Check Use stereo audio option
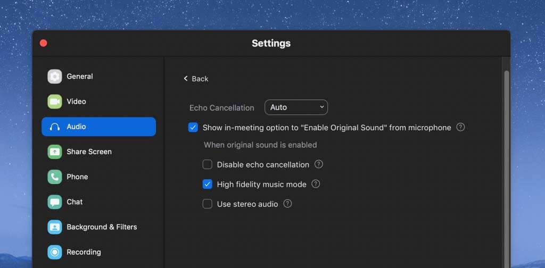545x268 pixels. click(x=207, y=204)
